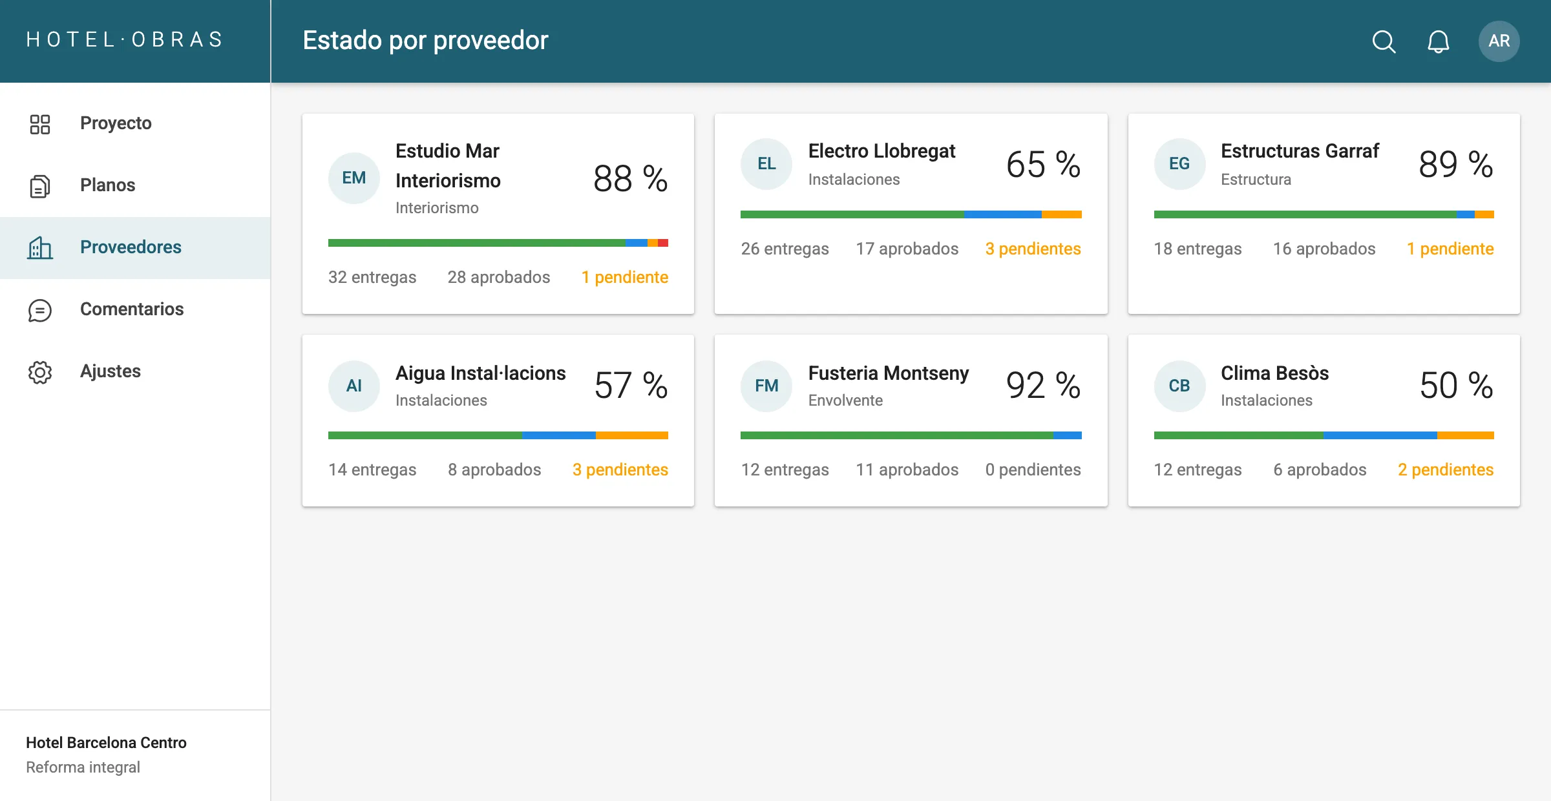
Task: Click '1 pendiente' on Estudio Mar card
Action: coord(625,277)
